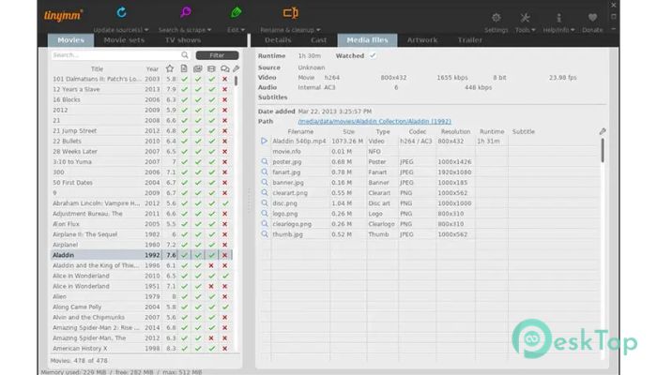
Task: Preview thumb.jpg with magnifier icon
Action: point(265,234)
